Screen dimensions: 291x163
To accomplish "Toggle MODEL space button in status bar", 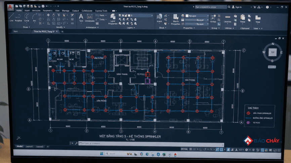I will point(184,149).
